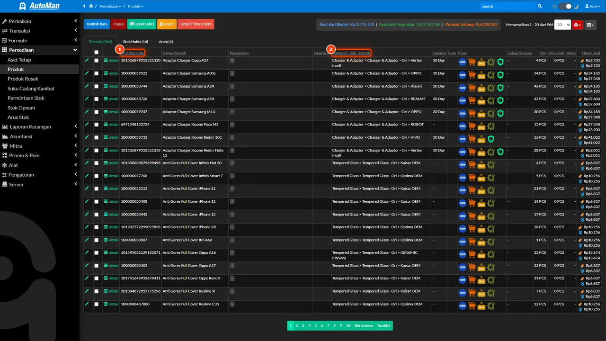Check the select-all checkbox in table header

[x=97, y=53]
